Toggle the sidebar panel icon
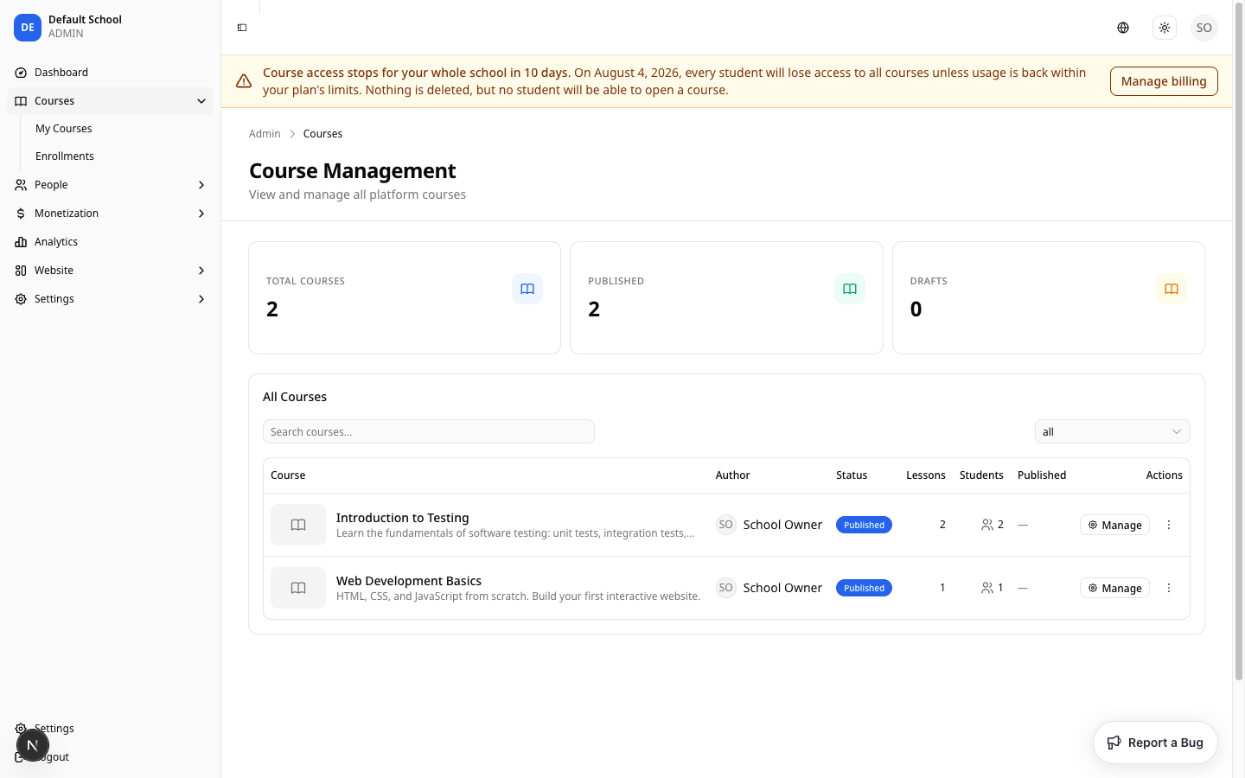 (242, 28)
